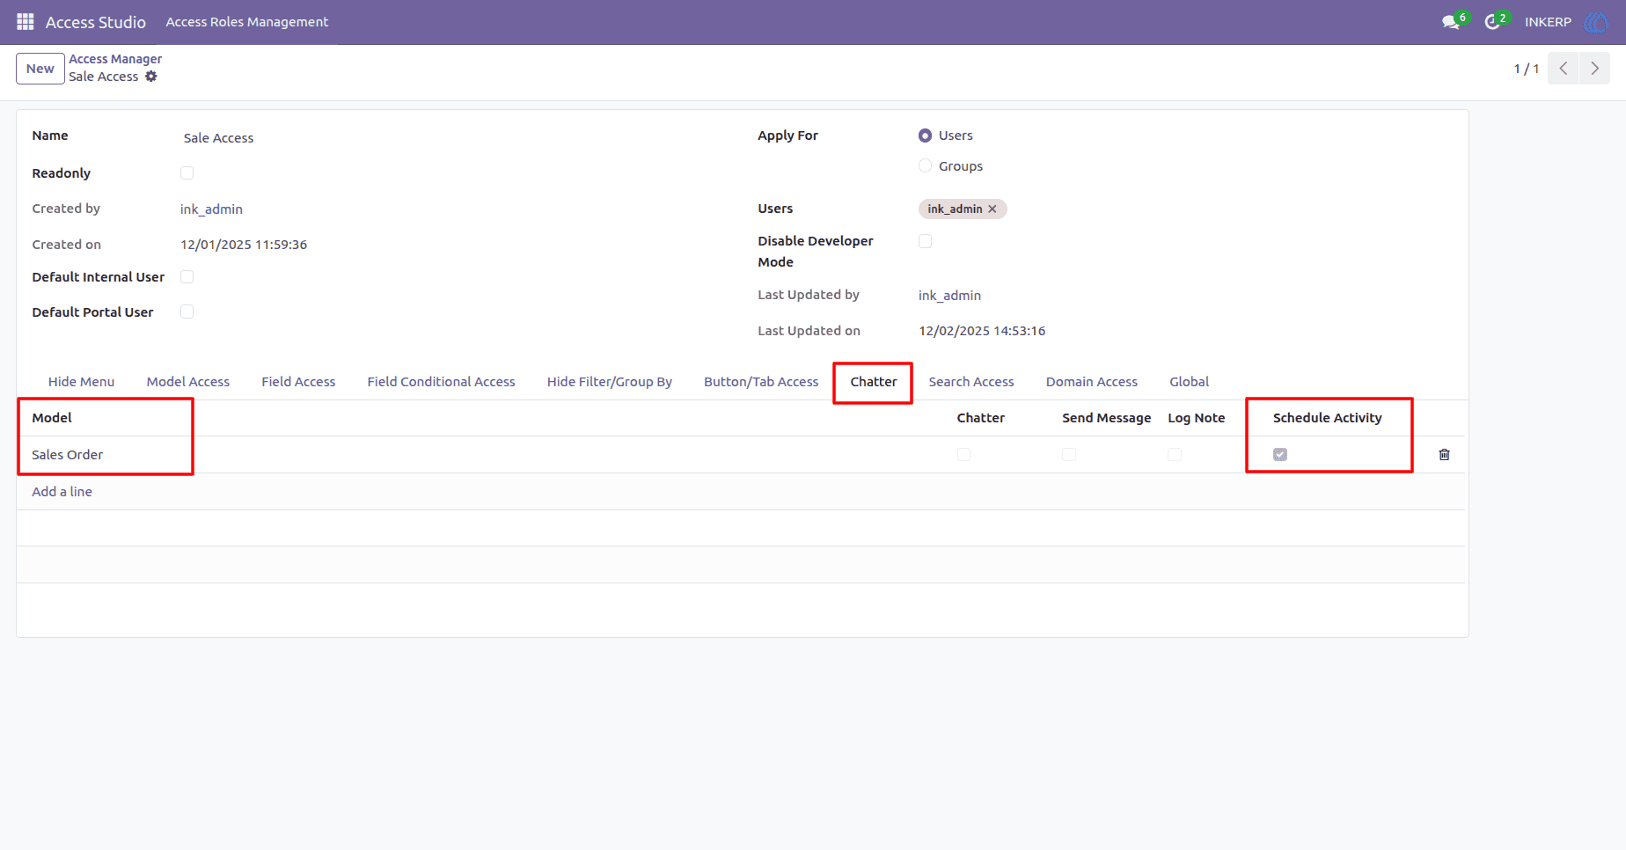The width and height of the screenshot is (1626, 850).
Task: Delete the Sales Order row with trash icon
Action: coord(1444,455)
